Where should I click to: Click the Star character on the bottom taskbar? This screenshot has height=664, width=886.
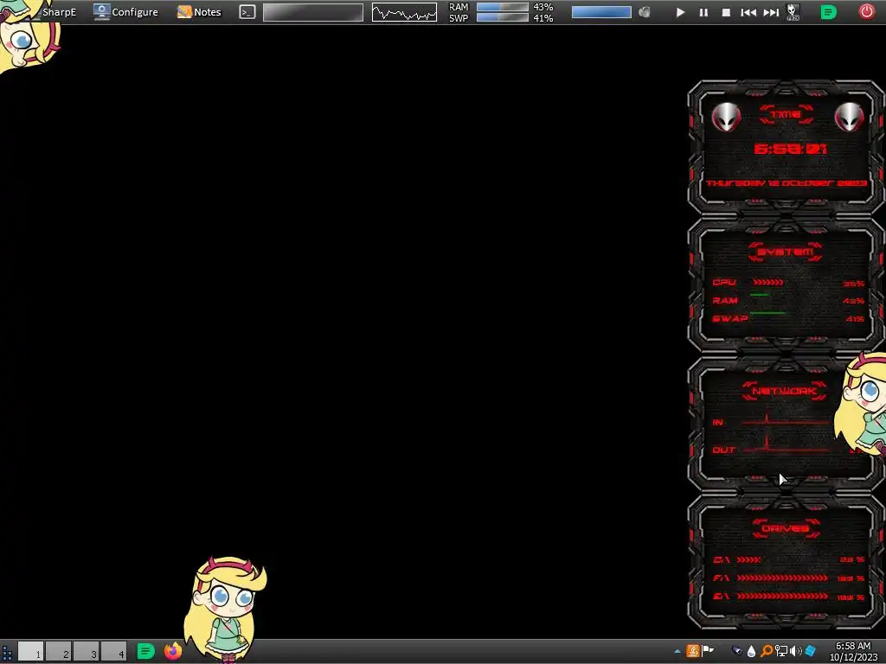[x=226, y=610]
